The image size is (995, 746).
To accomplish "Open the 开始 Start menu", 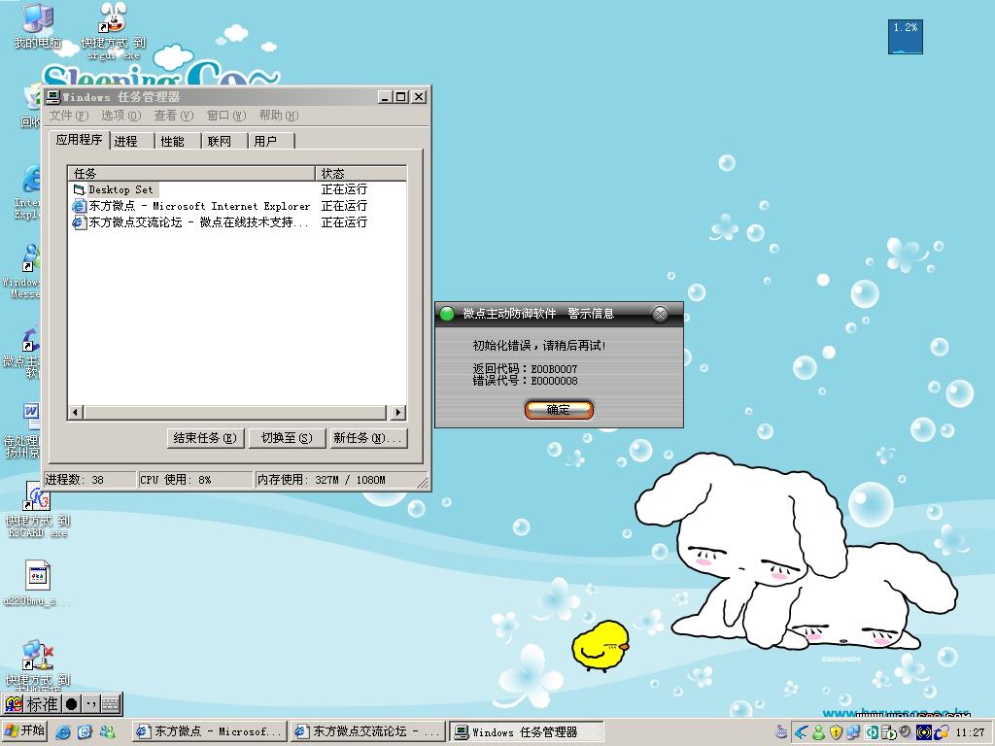I will coord(24,730).
